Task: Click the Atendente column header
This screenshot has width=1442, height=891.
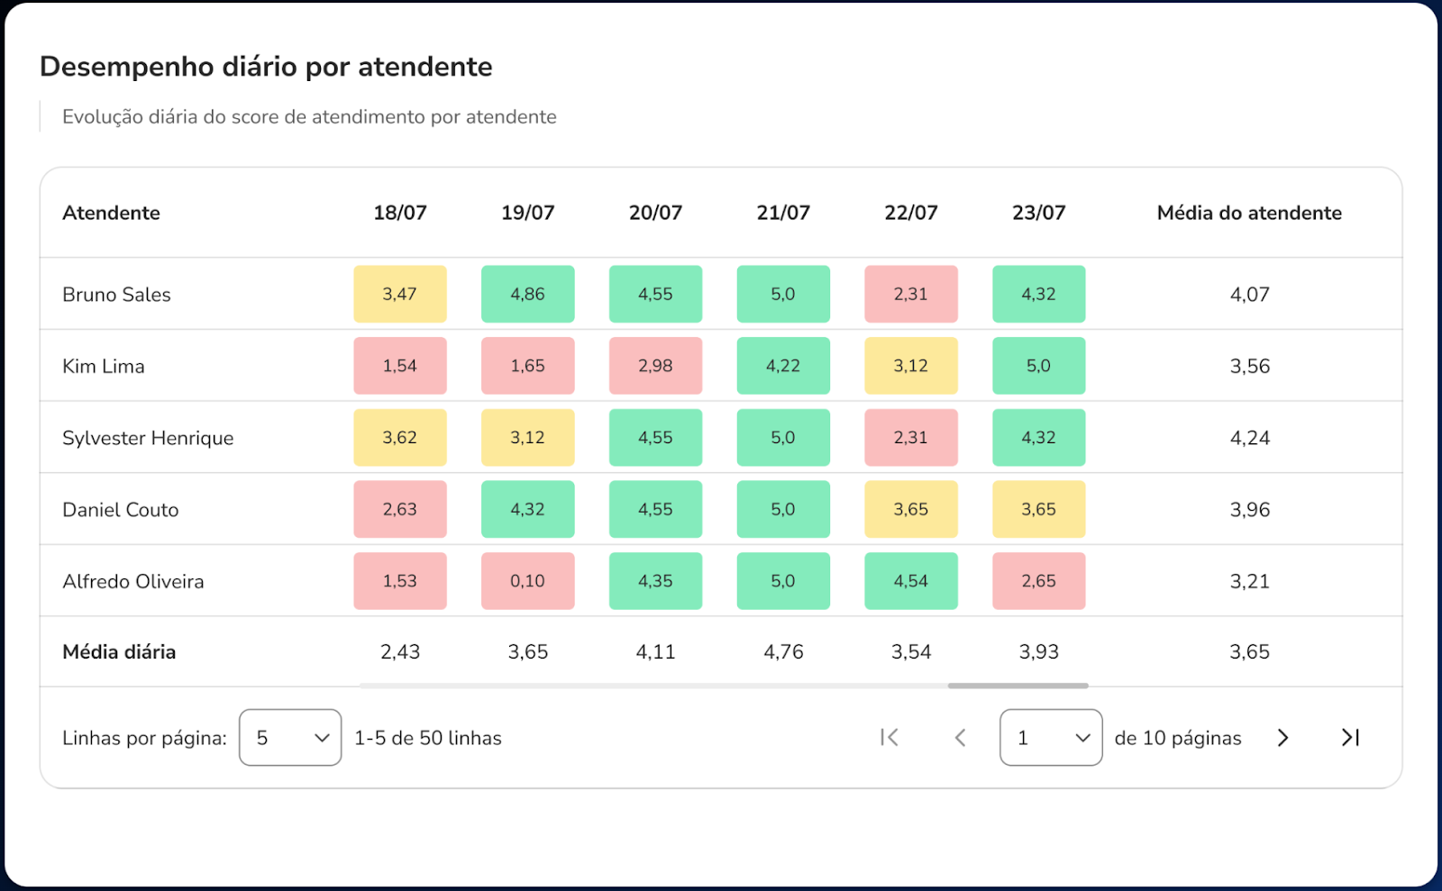Action: [x=112, y=214]
